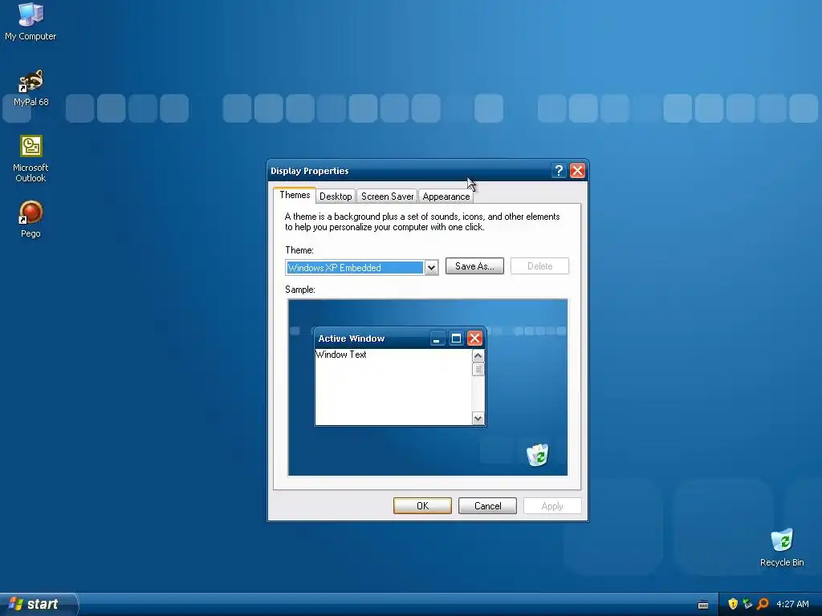Screen dimensions: 822x616
Task: Click the 'Window Text' sample text
Action: [340, 355]
